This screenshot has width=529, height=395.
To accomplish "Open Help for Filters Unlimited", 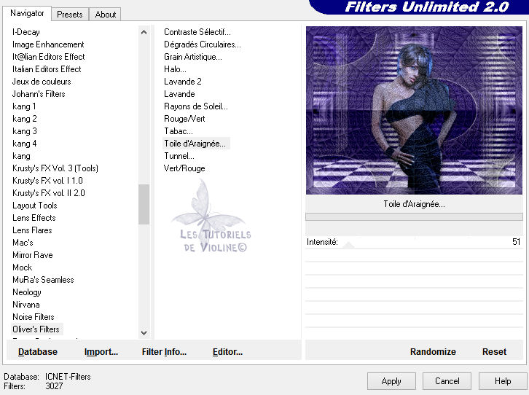I will [x=503, y=380].
